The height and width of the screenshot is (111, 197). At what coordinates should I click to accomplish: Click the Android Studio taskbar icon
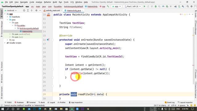click(x=72, y=109)
